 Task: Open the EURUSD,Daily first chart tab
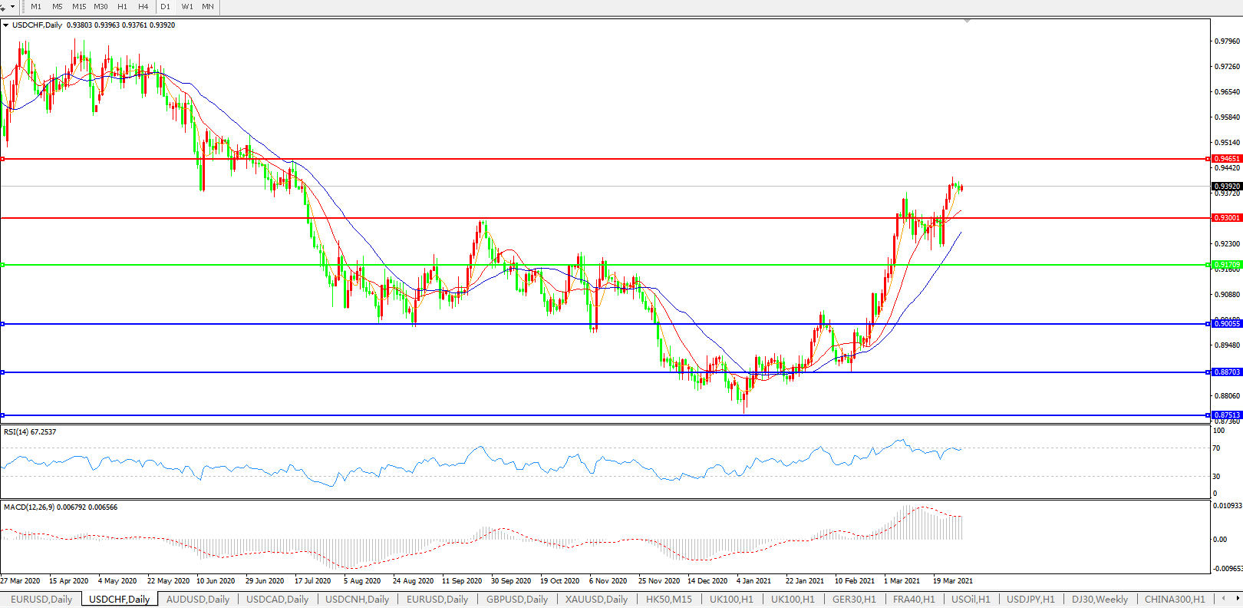click(x=41, y=599)
